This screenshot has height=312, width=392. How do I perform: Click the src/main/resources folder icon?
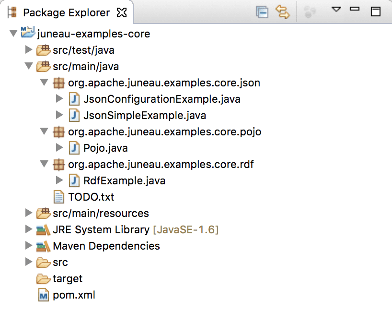[43, 213]
